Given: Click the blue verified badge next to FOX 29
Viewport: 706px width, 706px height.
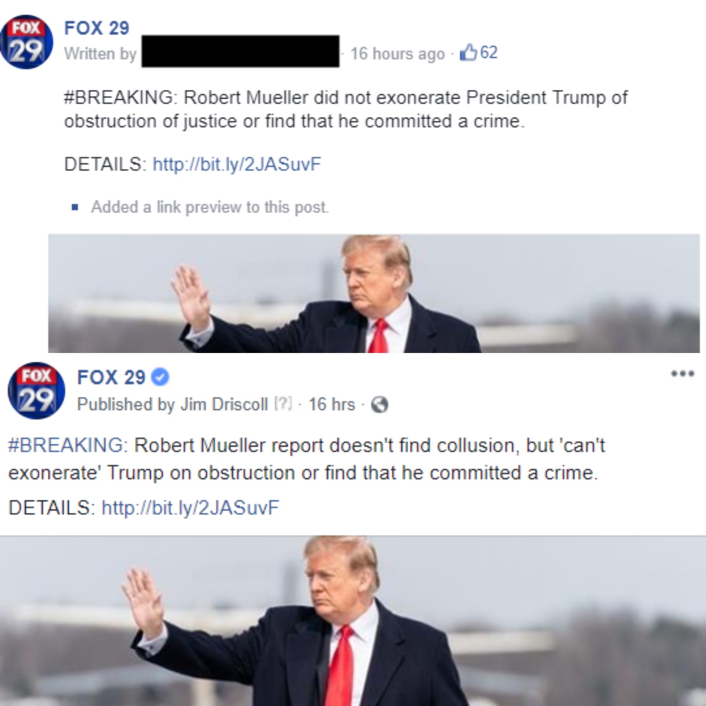Looking at the screenshot, I should click(x=160, y=377).
